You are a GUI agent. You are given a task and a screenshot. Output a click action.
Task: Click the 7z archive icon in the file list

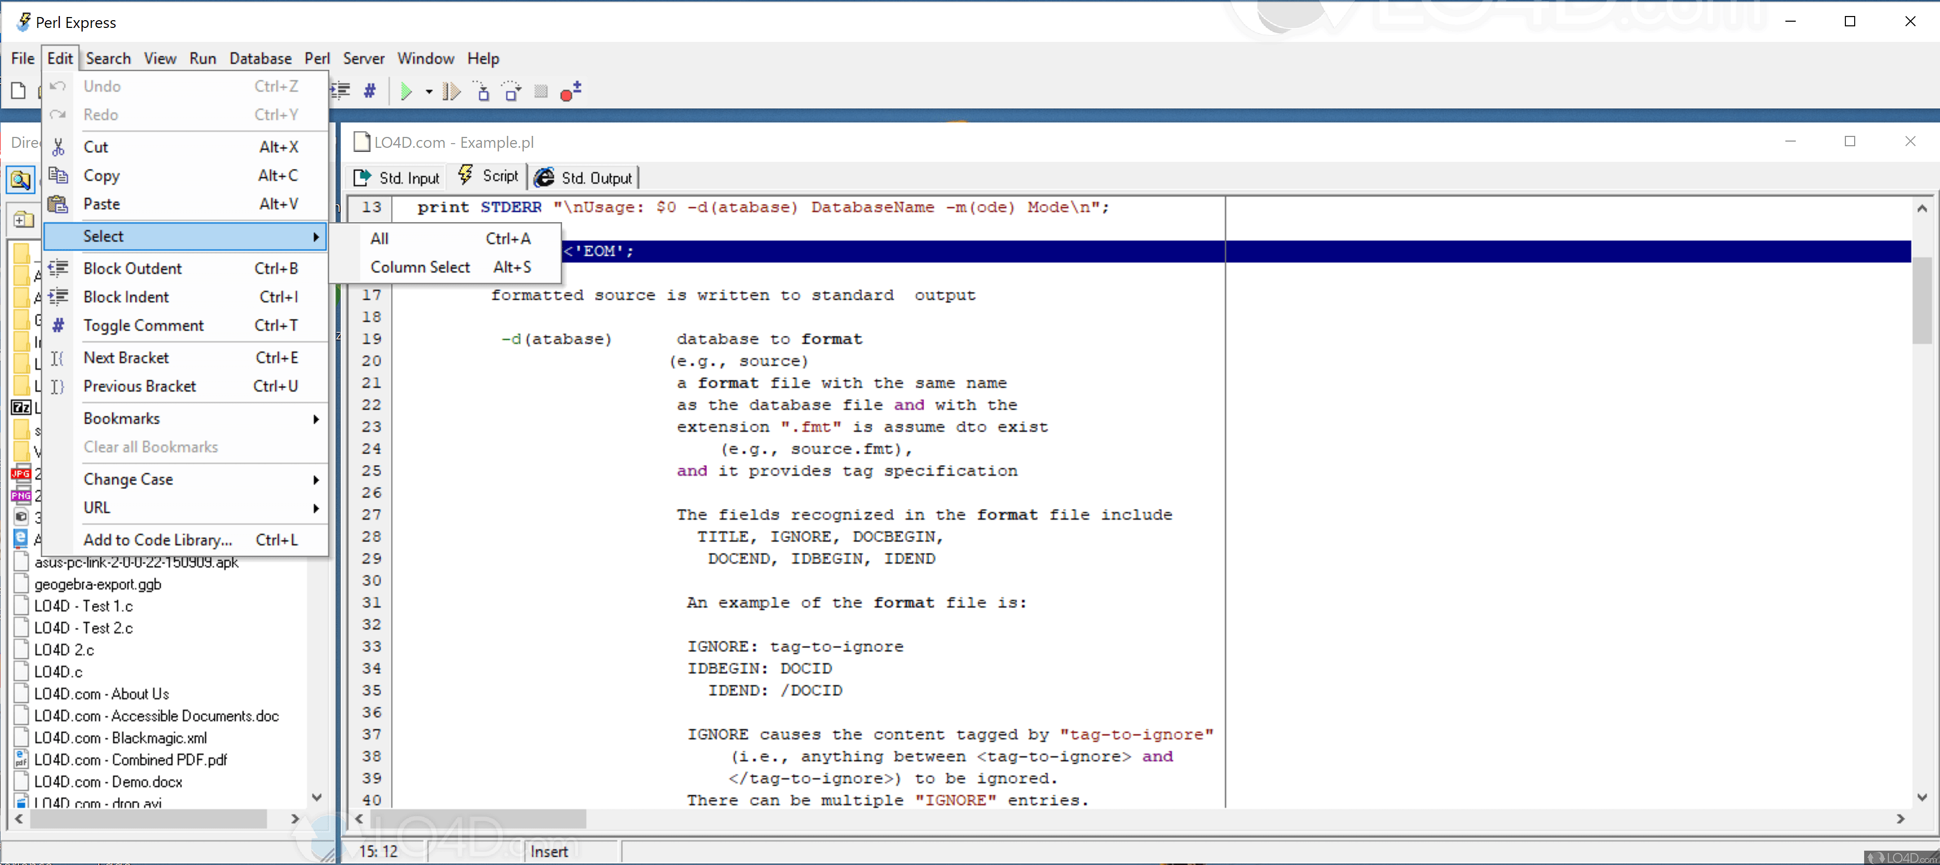tap(20, 408)
